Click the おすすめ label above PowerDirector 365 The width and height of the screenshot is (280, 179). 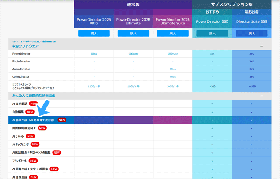(x=212, y=12)
